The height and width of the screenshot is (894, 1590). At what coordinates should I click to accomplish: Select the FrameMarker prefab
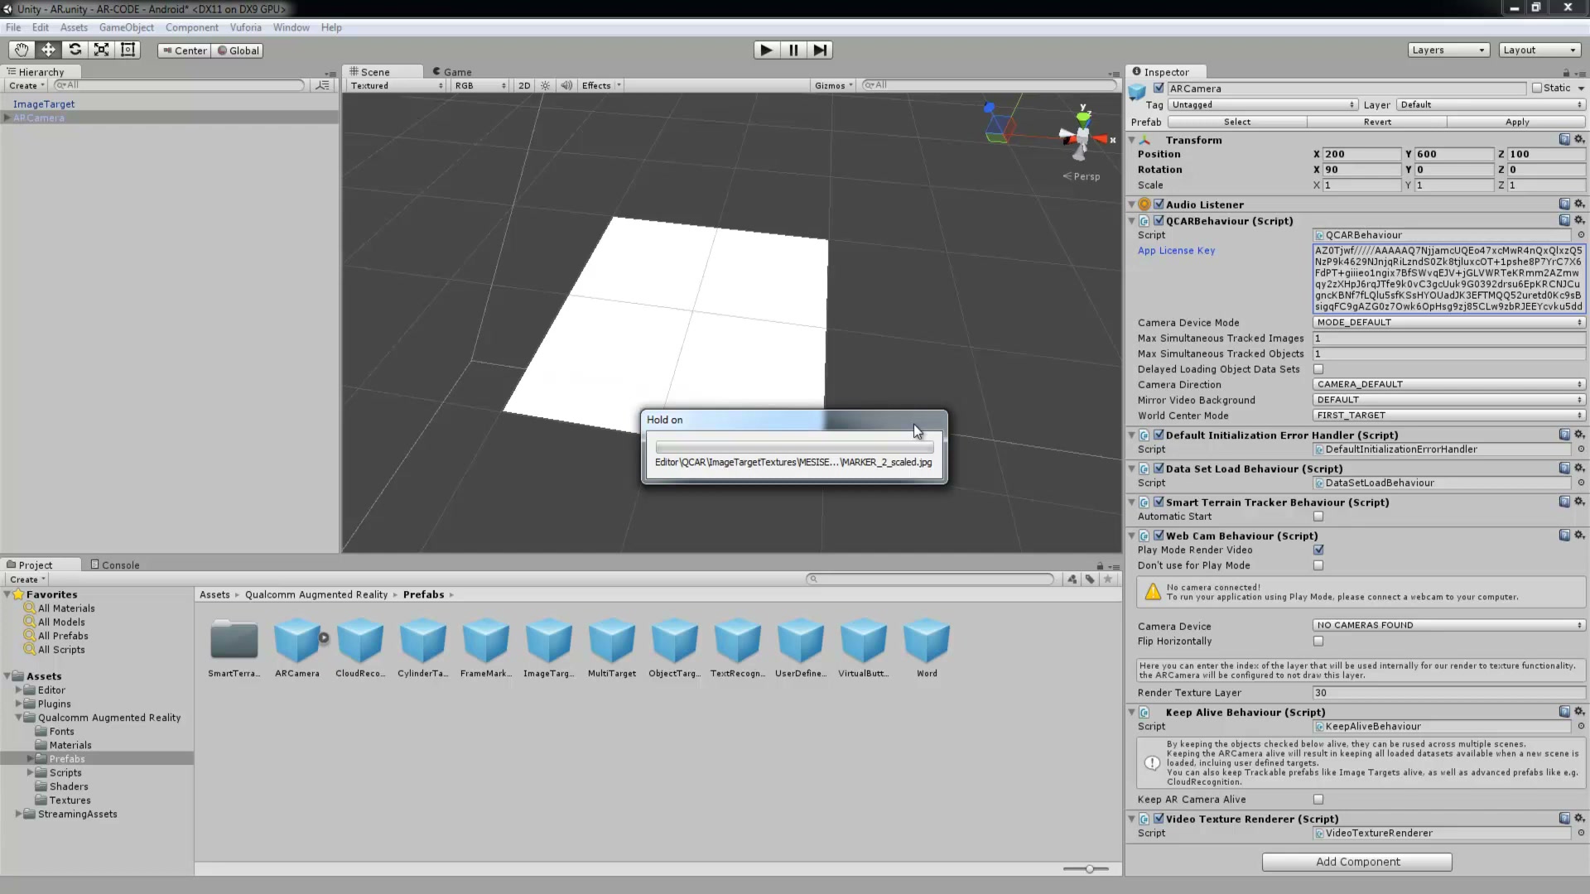click(x=486, y=648)
